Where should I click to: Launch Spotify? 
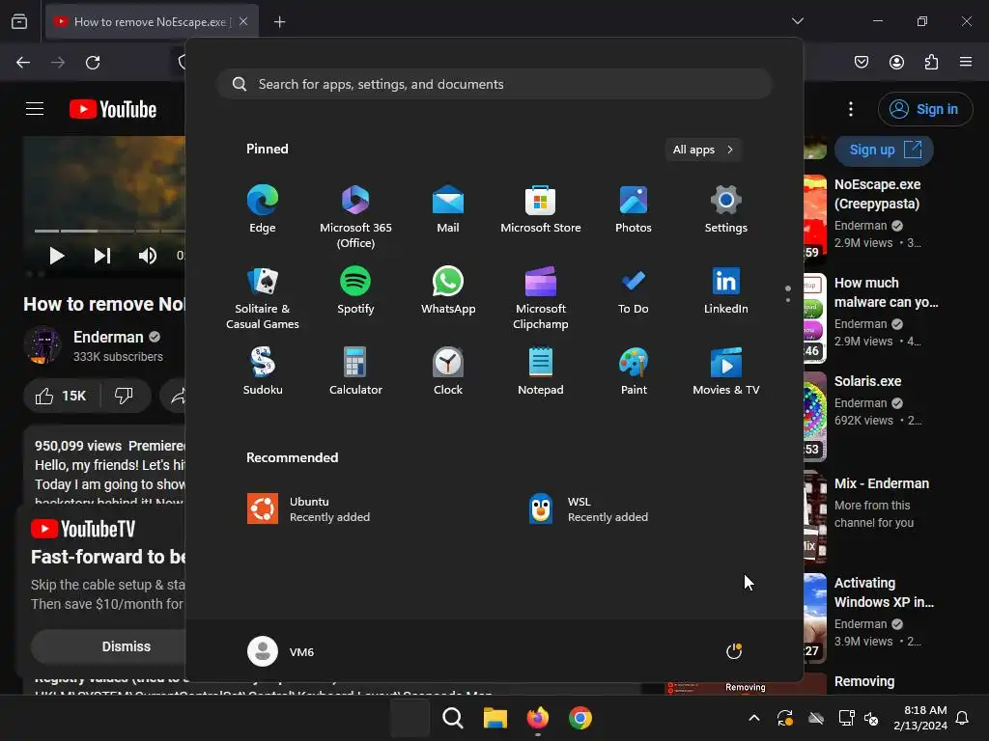click(x=355, y=290)
